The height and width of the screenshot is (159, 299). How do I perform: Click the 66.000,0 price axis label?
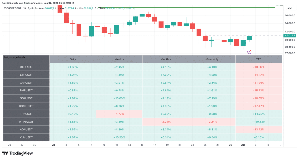(x=290, y=15)
